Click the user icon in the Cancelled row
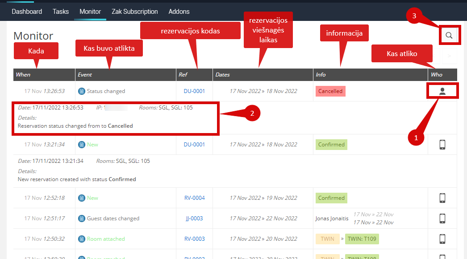Screen dimensions: 467x259 pyautogui.click(x=442, y=91)
